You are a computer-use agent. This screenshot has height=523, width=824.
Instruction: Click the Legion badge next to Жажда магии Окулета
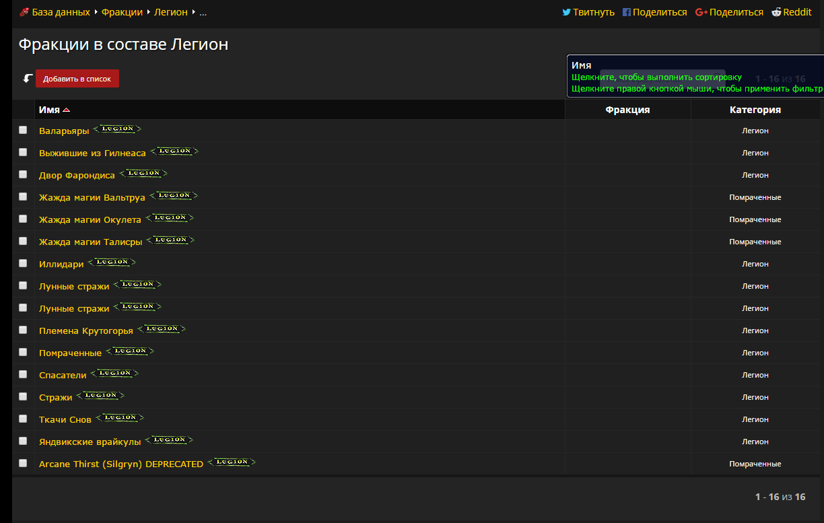click(x=170, y=218)
